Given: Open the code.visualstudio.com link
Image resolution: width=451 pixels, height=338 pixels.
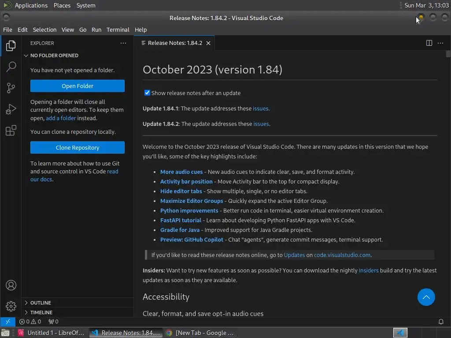Looking at the screenshot, I should click(342, 255).
